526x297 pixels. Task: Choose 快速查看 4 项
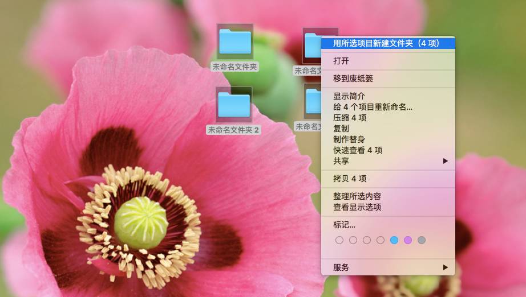click(388, 150)
